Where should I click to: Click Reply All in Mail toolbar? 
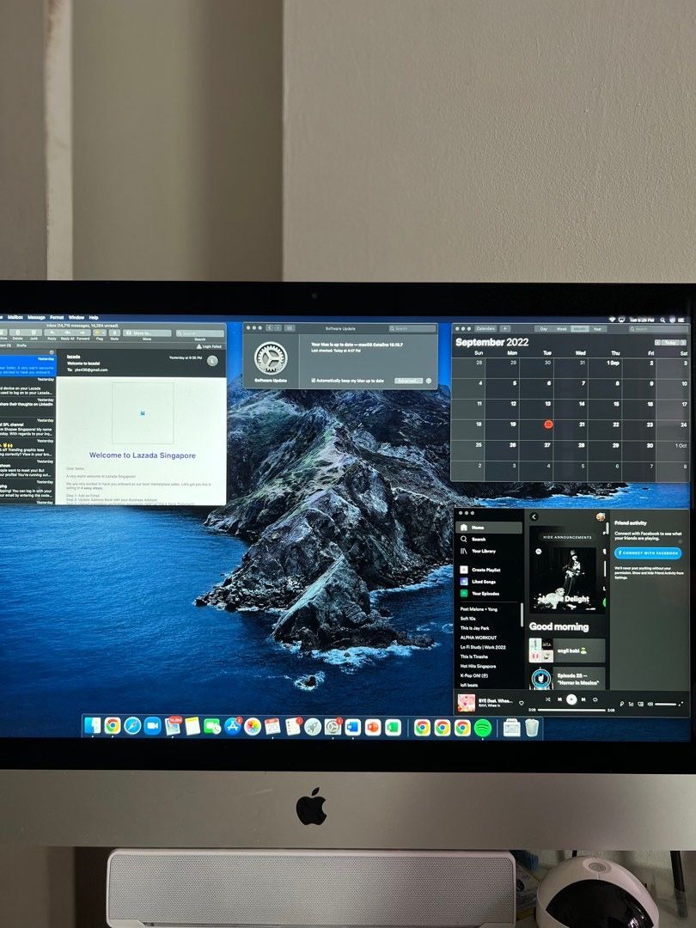point(68,333)
